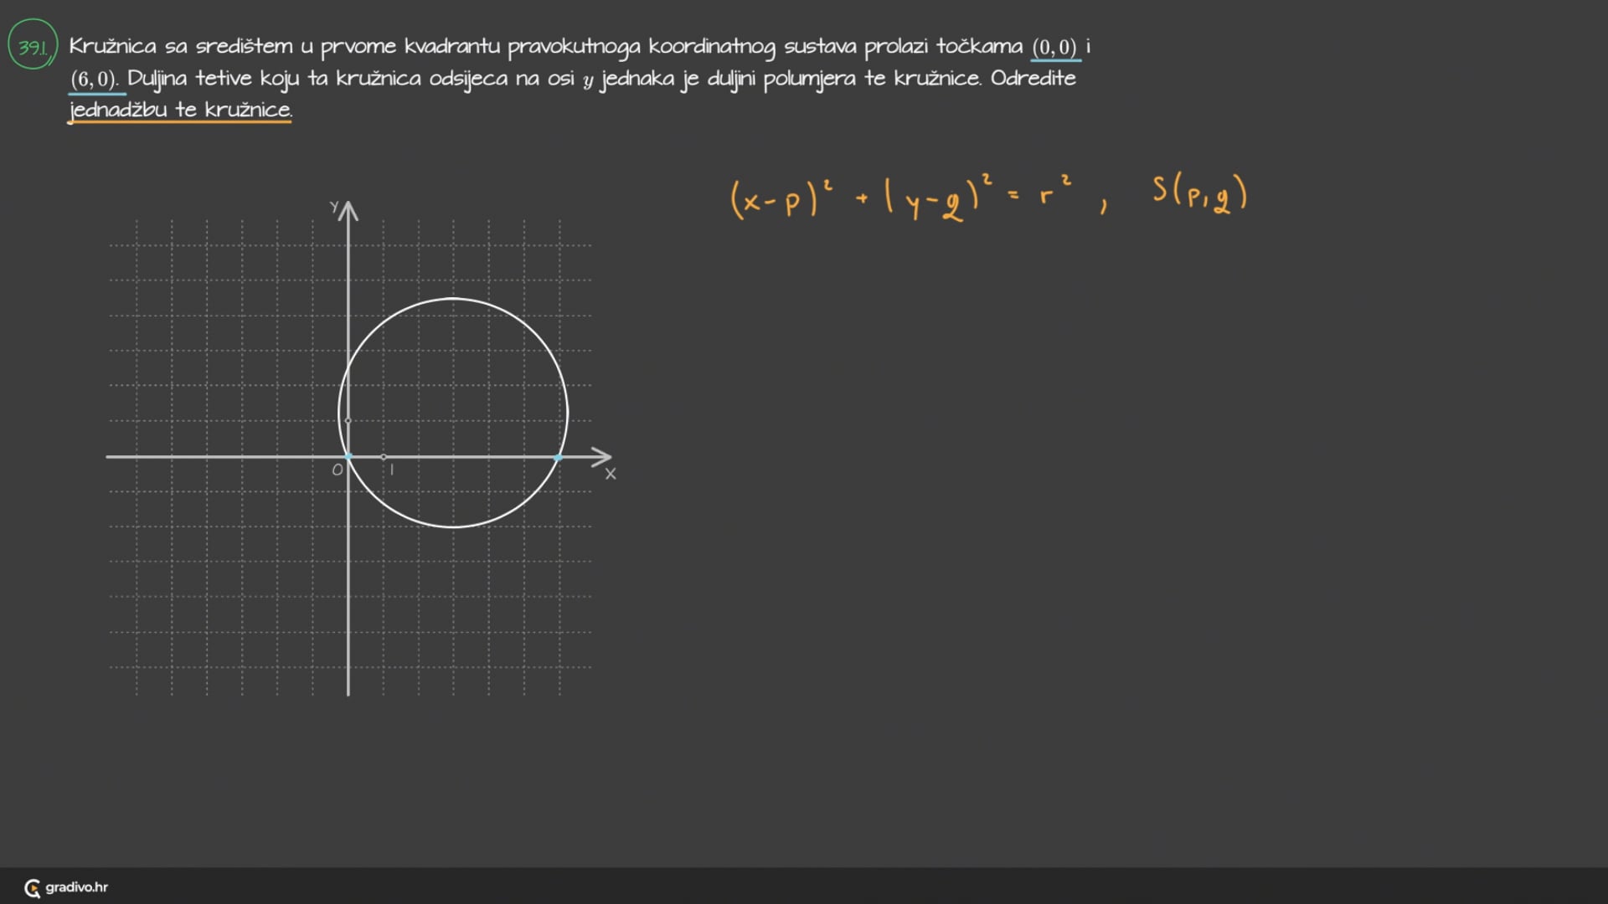Click the underlined phrase 'jednadžbu te kružnice'

[x=180, y=110]
